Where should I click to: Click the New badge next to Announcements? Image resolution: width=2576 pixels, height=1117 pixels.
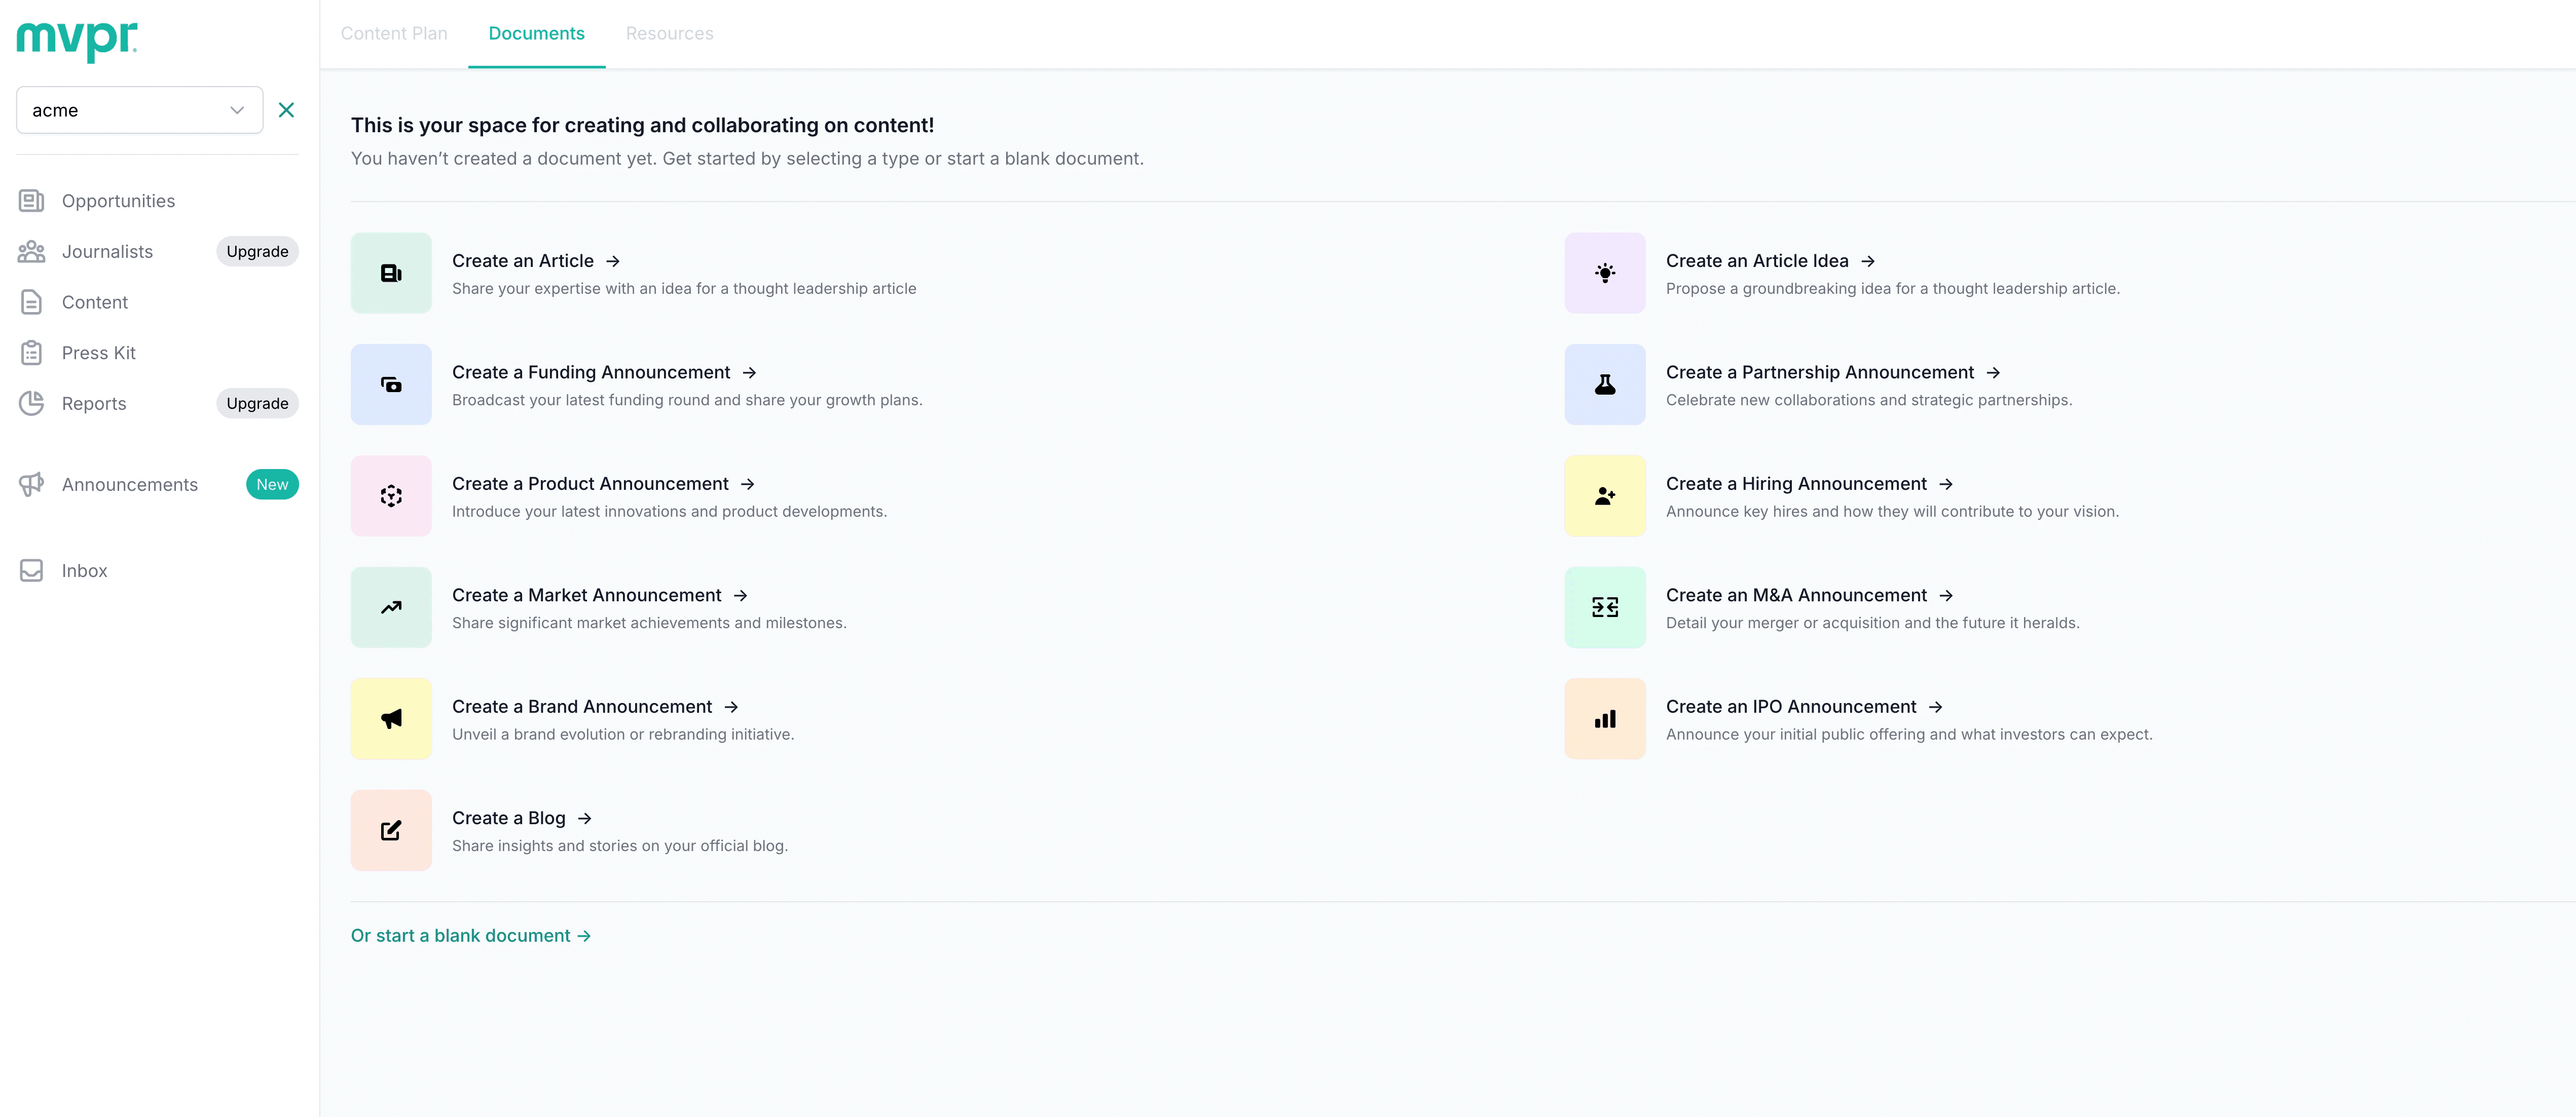pyautogui.click(x=272, y=484)
